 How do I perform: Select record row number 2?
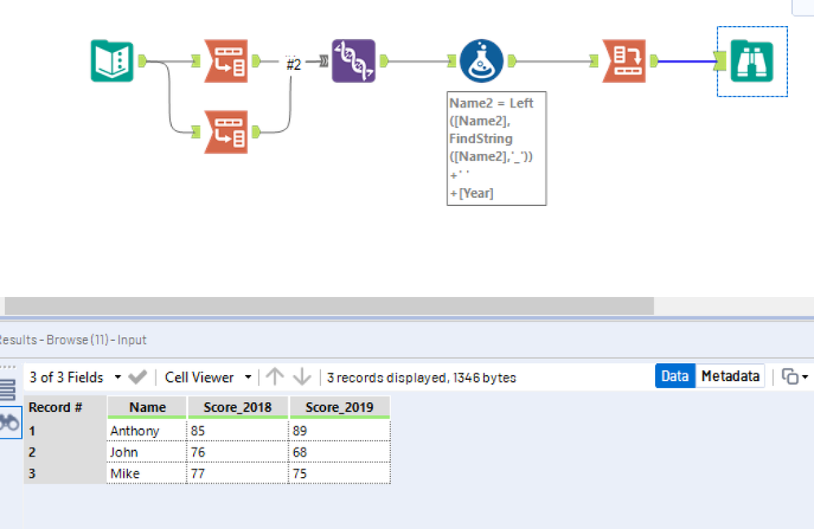[65, 452]
